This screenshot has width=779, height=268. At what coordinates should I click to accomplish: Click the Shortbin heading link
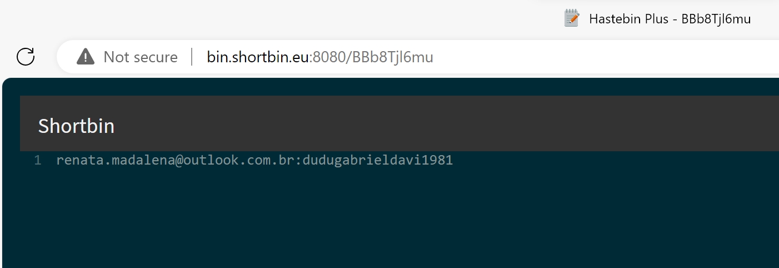tap(76, 126)
